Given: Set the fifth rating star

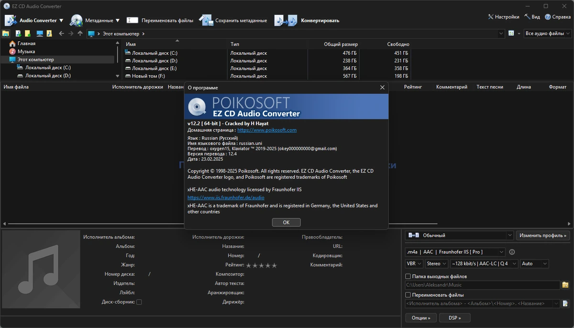Looking at the screenshot, I should [274, 265].
